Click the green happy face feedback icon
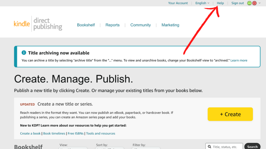 pyautogui.click(x=249, y=3)
